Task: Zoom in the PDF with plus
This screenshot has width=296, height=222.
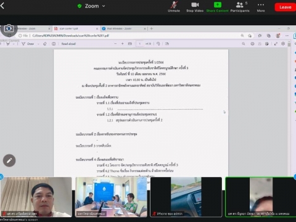Action: point(123,44)
